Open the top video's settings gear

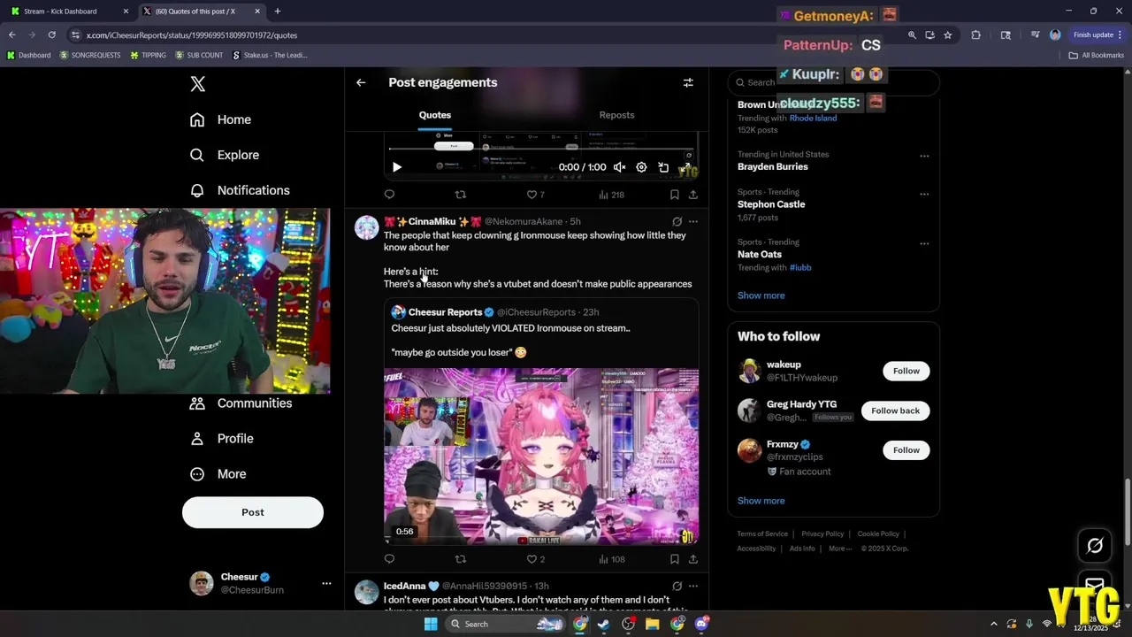coord(641,167)
